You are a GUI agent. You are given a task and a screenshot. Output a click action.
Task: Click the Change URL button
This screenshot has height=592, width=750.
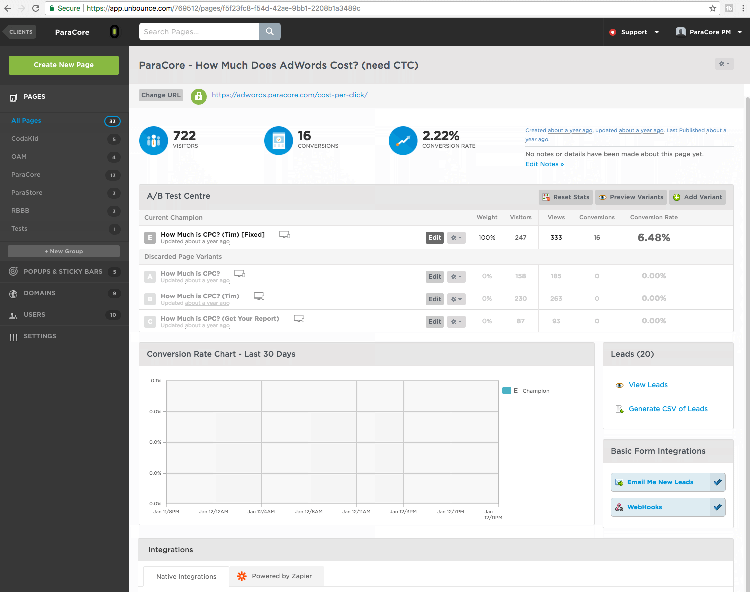click(x=161, y=95)
